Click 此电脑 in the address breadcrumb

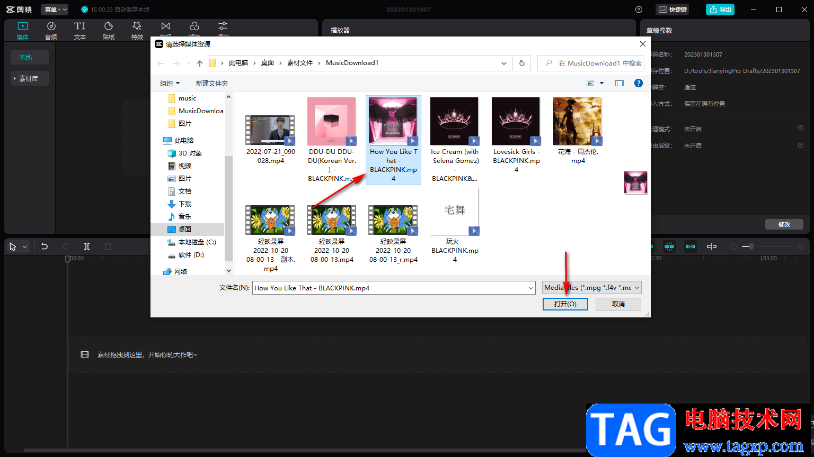(x=238, y=63)
